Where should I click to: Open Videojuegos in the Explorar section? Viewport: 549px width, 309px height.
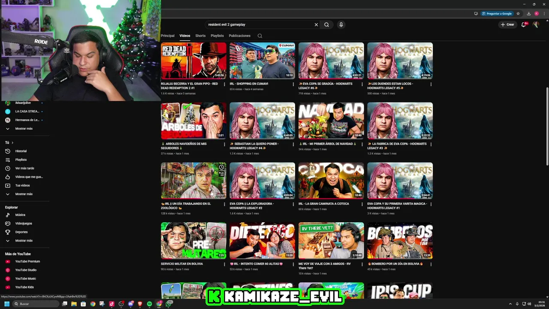pyautogui.click(x=24, y=224)
